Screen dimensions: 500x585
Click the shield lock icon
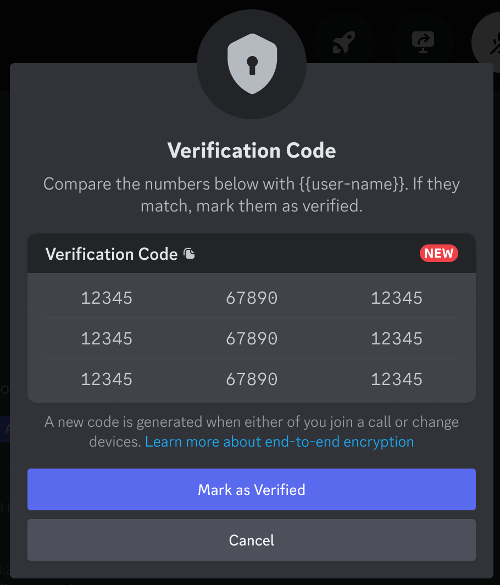pos(252,64)
